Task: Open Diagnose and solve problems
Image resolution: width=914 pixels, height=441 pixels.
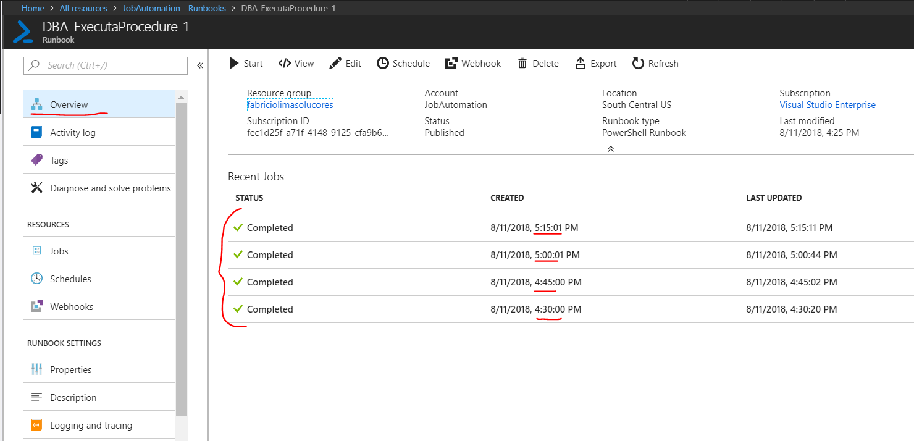Action: click(110, 188)
